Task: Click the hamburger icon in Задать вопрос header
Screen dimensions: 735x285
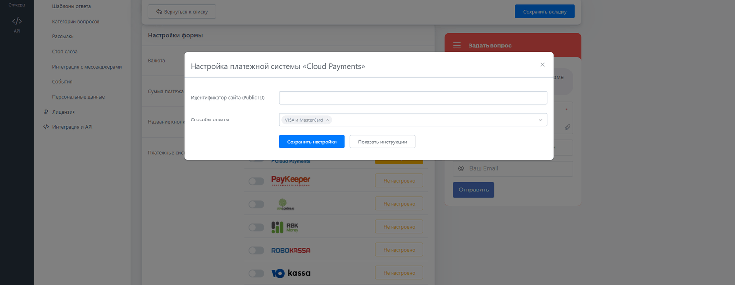Action: [457, 45]
